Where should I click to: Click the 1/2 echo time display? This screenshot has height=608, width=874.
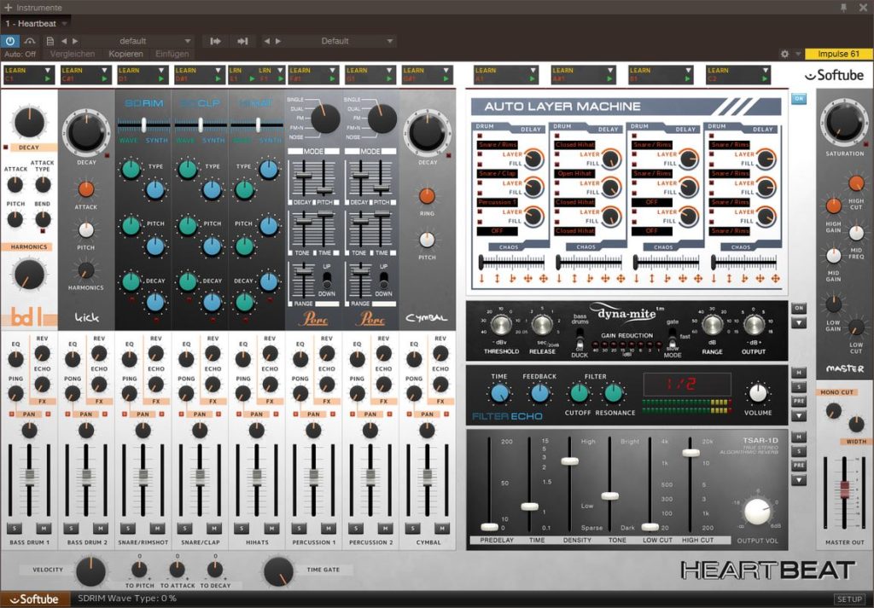point(687,385)
